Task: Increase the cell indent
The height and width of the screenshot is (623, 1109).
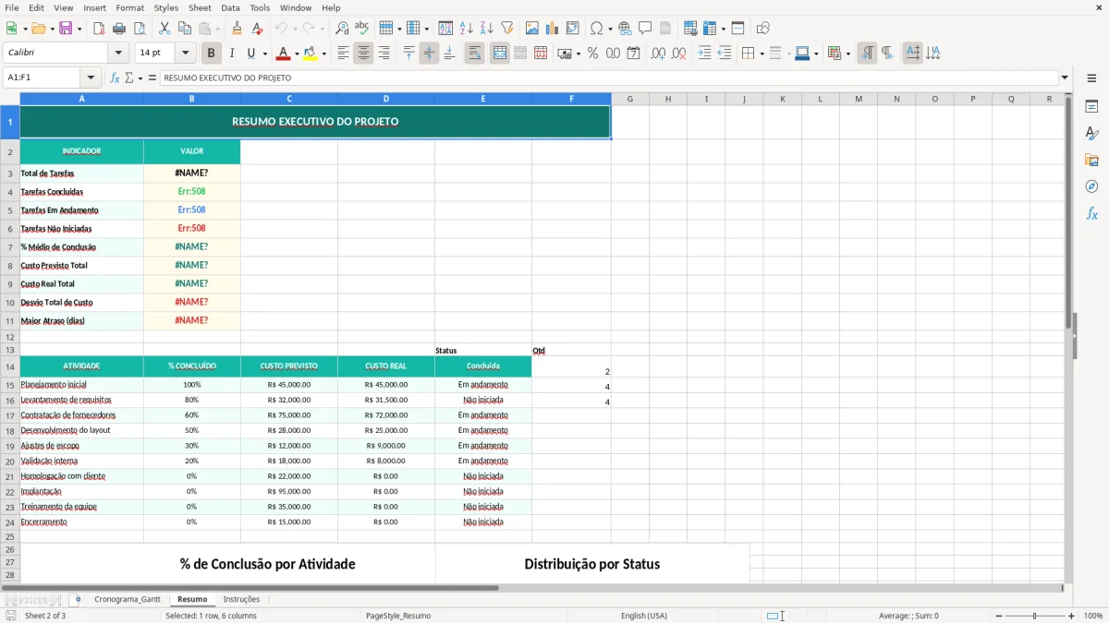Action: coord(704,54)
